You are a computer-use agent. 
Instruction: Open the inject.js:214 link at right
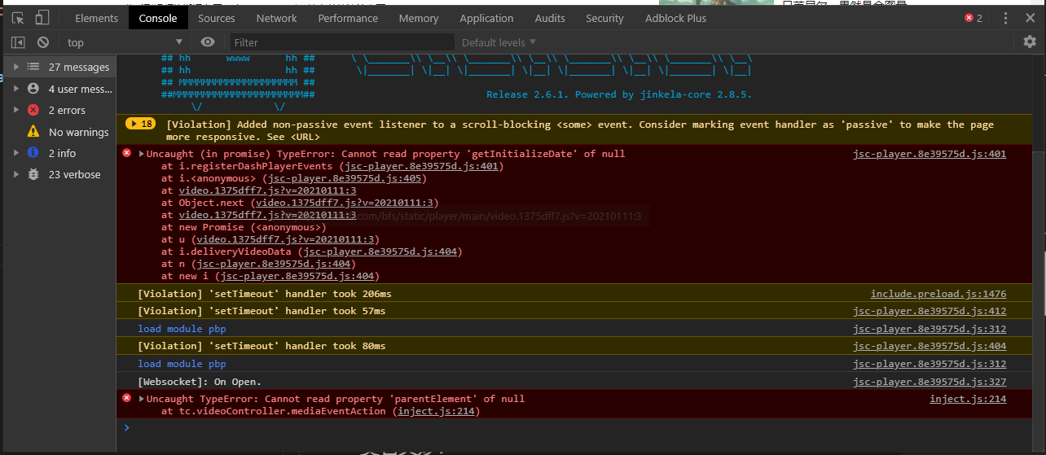[x=968, y=399]
